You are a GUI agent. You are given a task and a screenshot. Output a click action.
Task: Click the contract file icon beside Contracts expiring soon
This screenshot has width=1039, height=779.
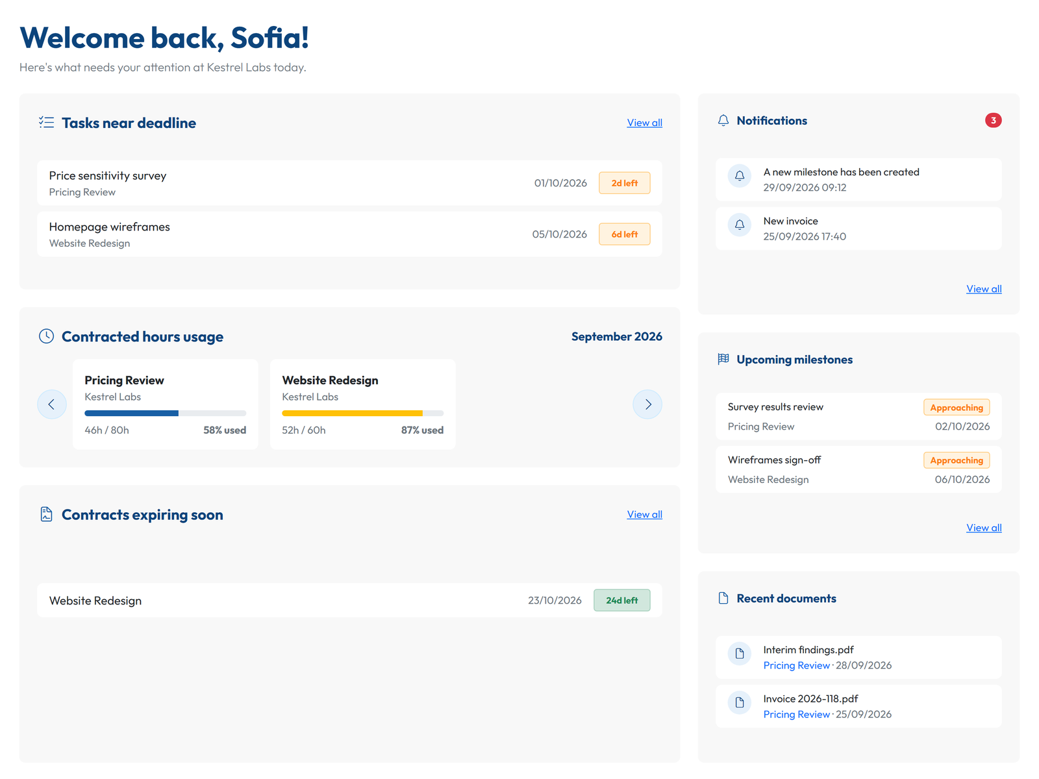[x=46, y=514]
